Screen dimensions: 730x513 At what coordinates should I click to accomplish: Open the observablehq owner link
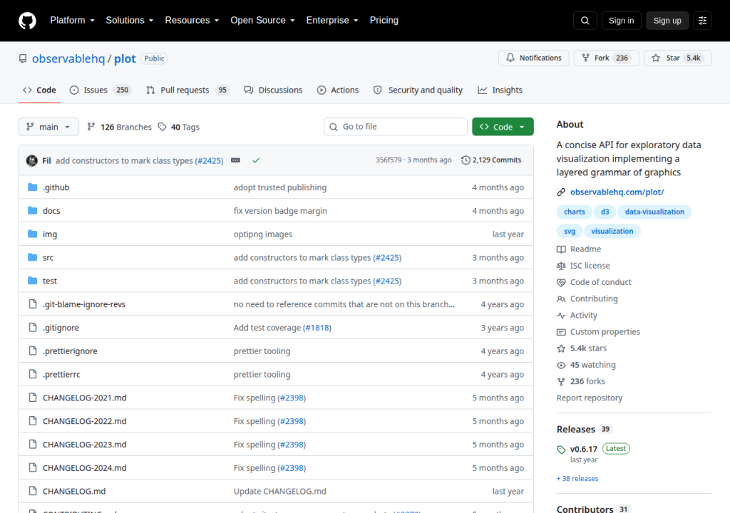68,58
